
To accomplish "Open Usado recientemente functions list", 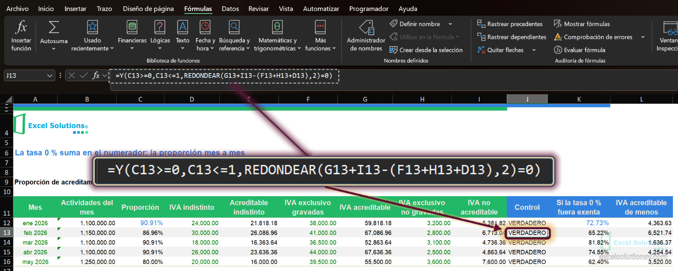I will click(92, 36).
